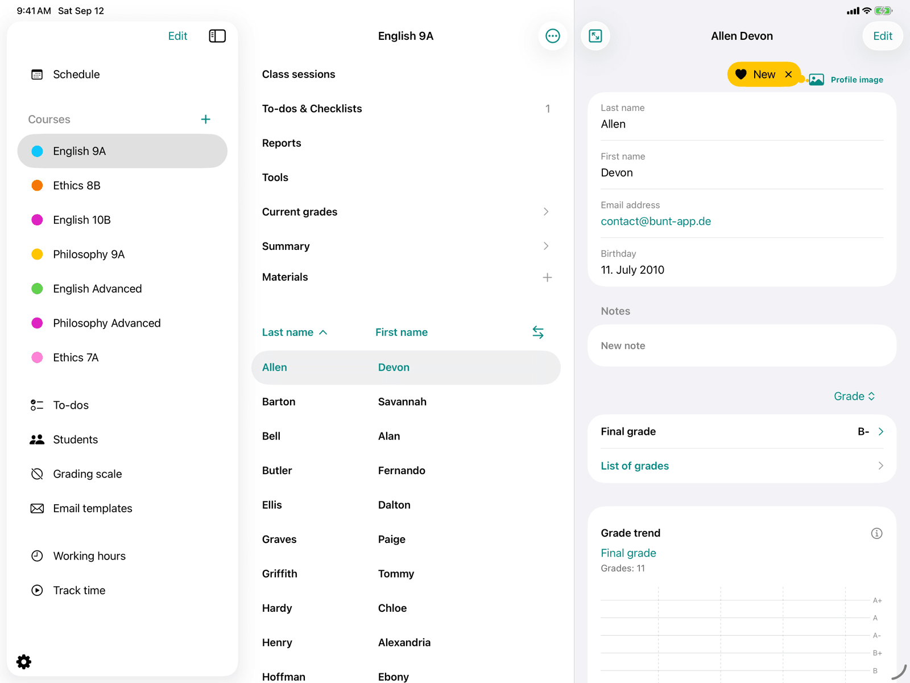Add a new course with the plus icon
Viewport: 910px width, 683px height.
(x=206, y=120)
